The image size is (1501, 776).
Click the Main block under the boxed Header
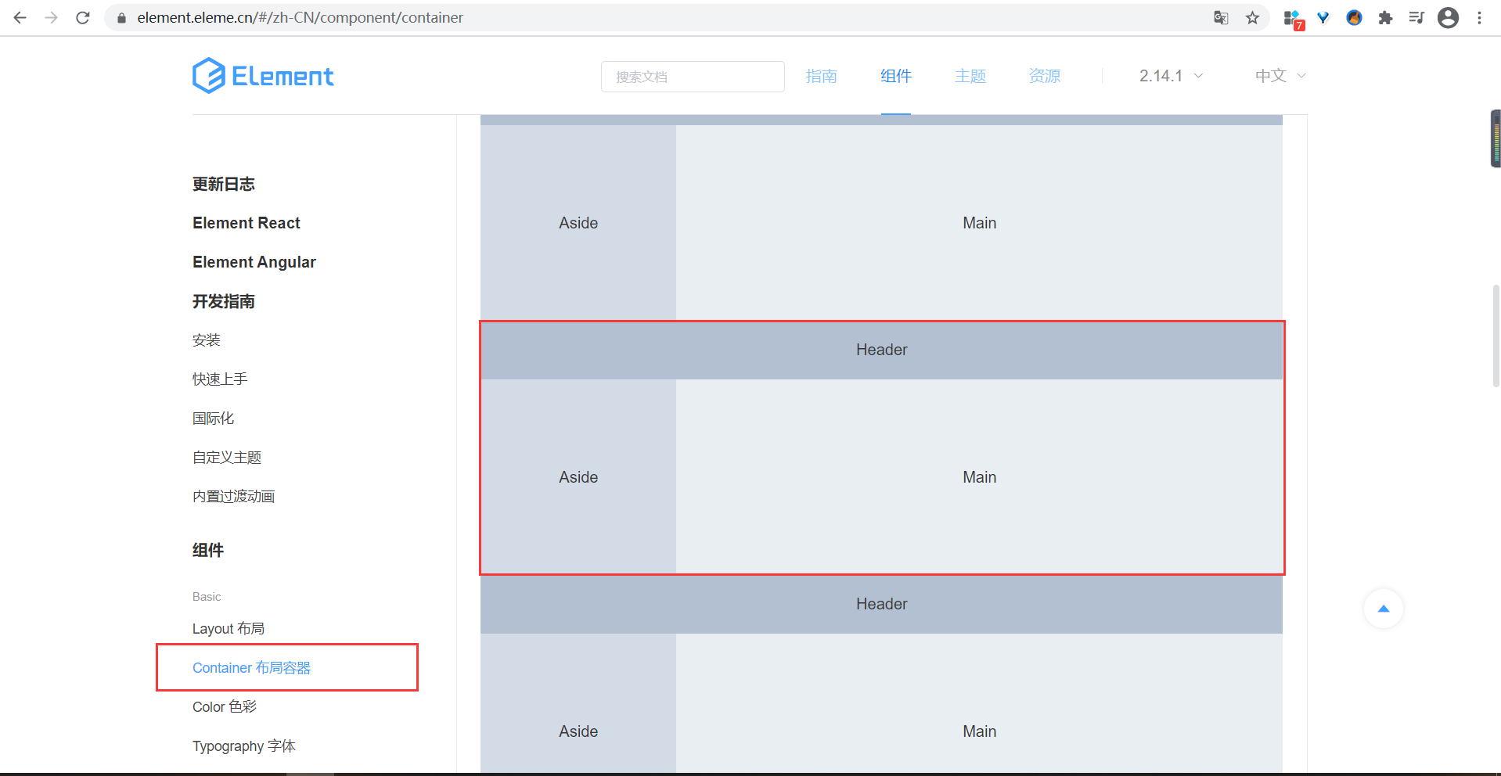coord(979,477)
